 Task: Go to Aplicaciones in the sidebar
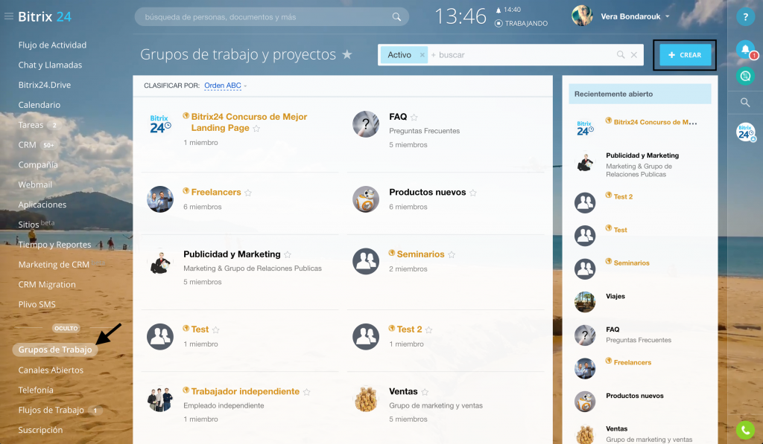coord(42,205)
